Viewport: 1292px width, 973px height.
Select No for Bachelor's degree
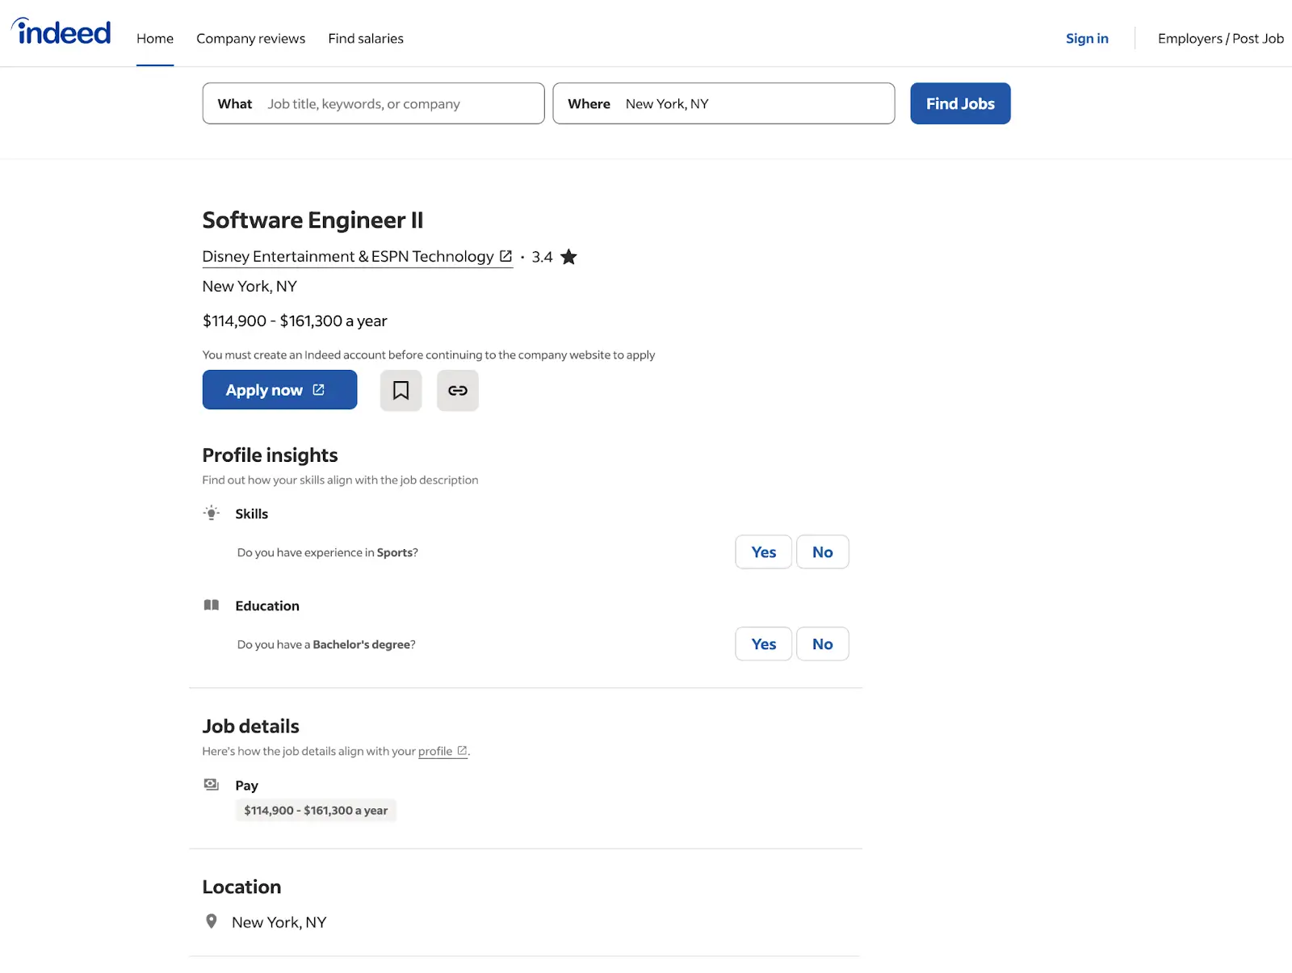[822, 644]
